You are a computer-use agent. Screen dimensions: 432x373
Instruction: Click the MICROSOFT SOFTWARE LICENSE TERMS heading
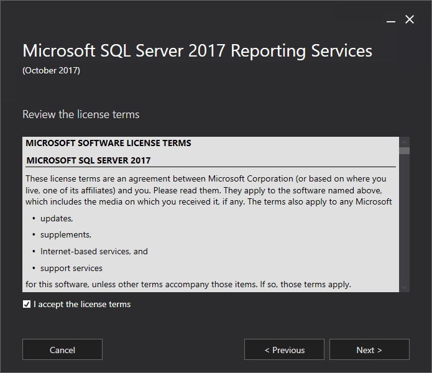(108, 143)
